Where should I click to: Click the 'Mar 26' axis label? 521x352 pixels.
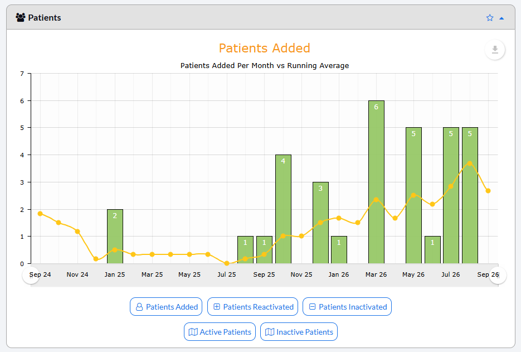[376, 274]
